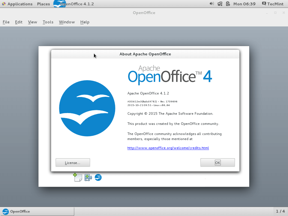
Task: Open the openoffice.org credits link
Action: pyautogui.click(x=168, y=148)
